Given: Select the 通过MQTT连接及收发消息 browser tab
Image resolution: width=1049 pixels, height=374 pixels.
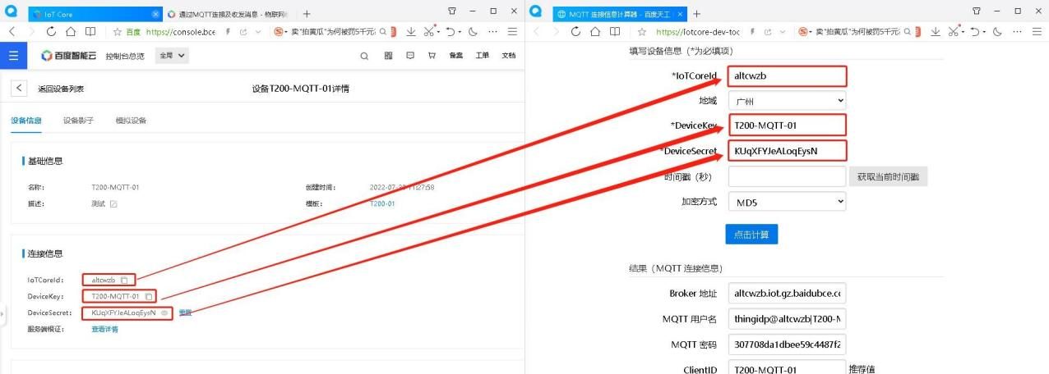Looking at the screenshot, I should click(229, 14).
